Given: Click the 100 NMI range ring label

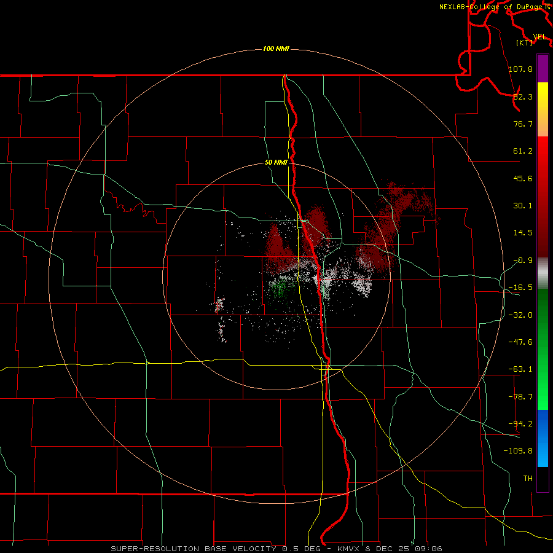Looking at the screenshot, I should (x=276, y=49).
